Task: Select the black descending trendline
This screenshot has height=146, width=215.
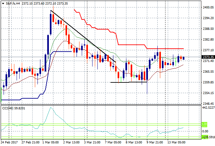Action: tap(83, 36)
